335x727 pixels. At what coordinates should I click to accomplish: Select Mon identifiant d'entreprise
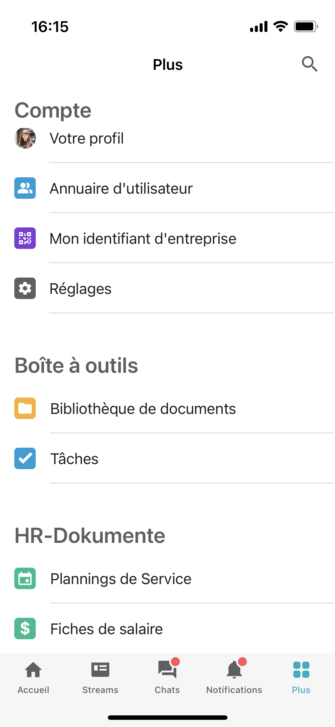(x=167, y=238)
